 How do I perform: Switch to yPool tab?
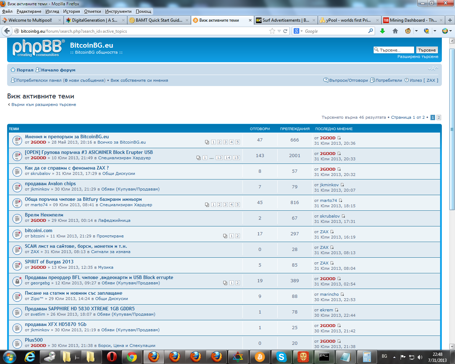(349, 20)
